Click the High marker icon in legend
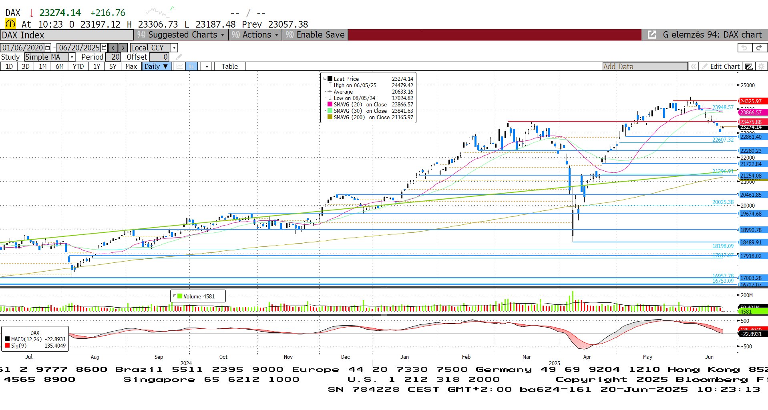768x410 pixels. (x=330, y=85)
